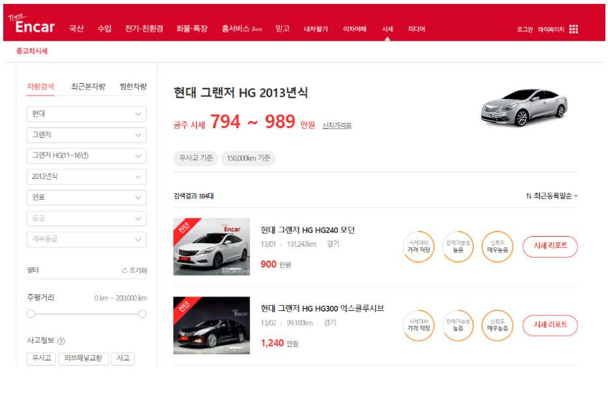Open the 미디어 menu

point(417,29)
